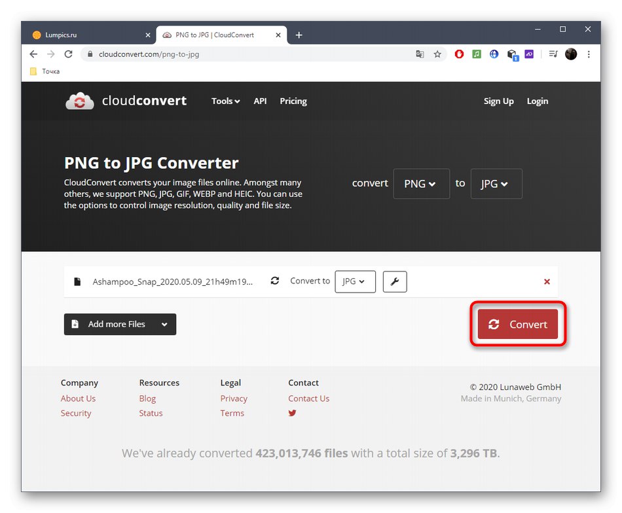The width and height of the screenshot is (622, 513).
Task: Open the JPG target format dropdown in header
Action: (496, 184)
